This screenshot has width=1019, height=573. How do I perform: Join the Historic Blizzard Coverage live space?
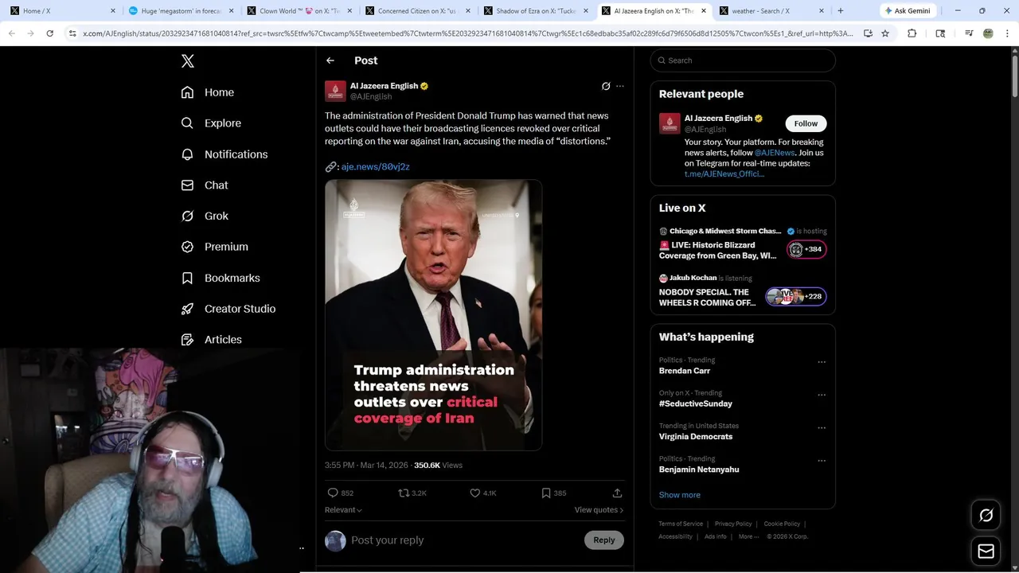point(743,244)
